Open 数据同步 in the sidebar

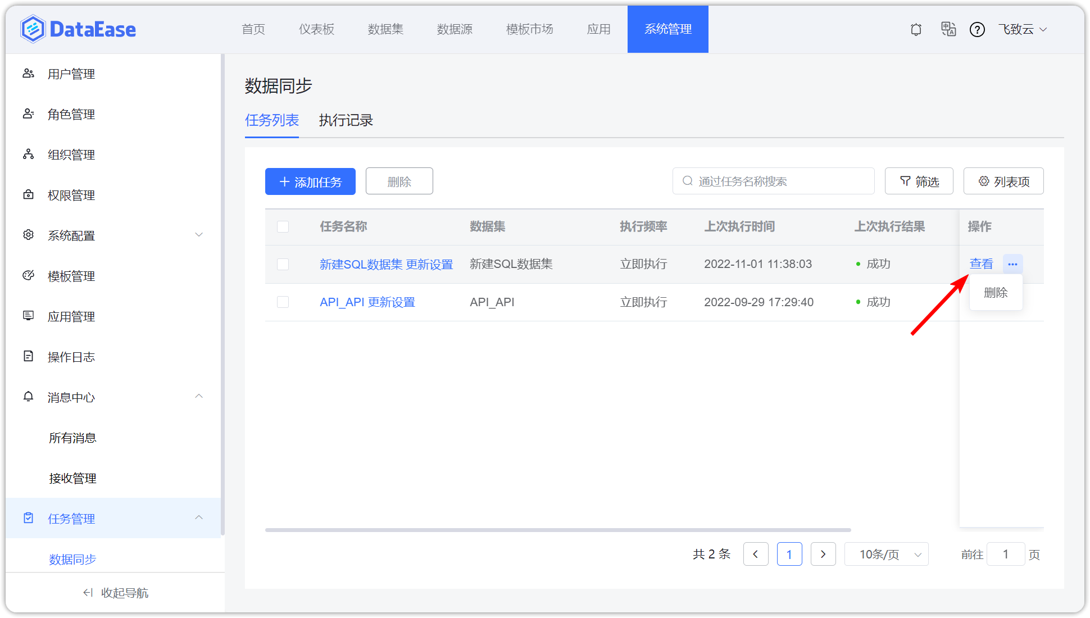[x=72, y=559]
